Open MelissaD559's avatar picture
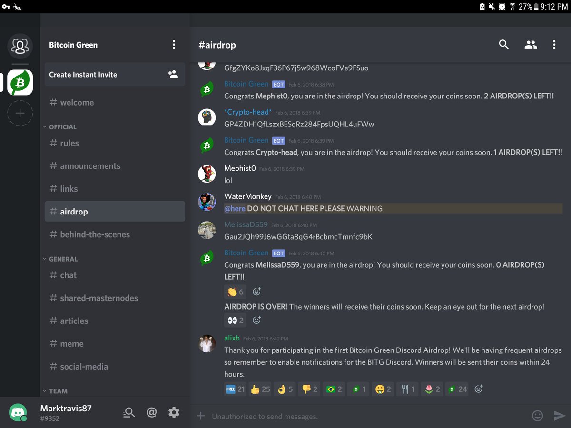571x428 pixels. (x=207, y=230)
